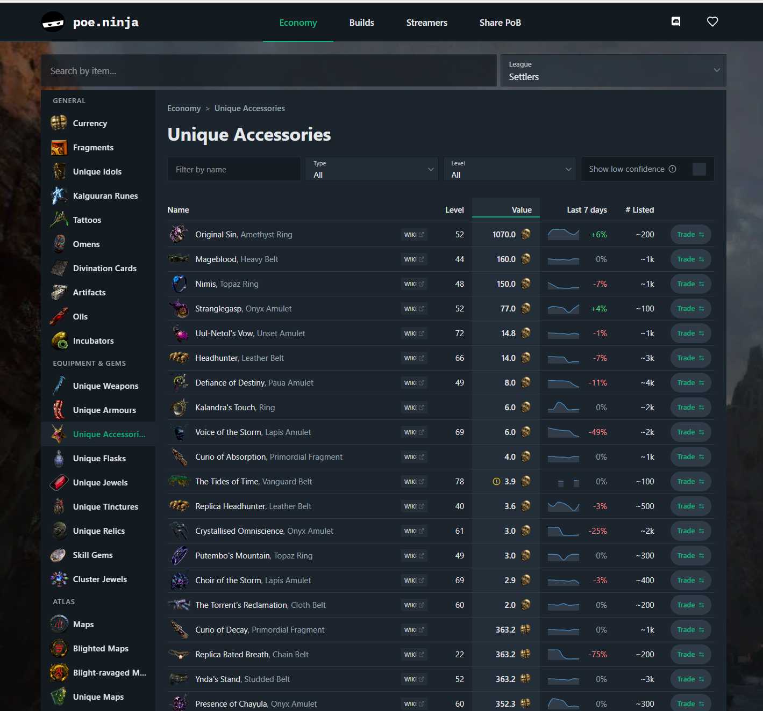The height and width of the screenshot is (711, 763).
Task: Open the Currency category icon
Action: (x=59, y=123)
